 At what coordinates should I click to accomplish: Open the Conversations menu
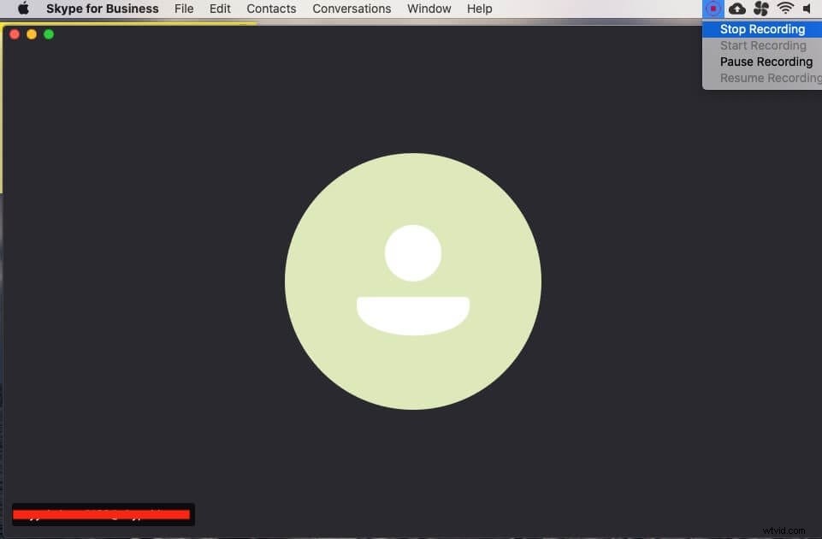click(x=352, y=9)
